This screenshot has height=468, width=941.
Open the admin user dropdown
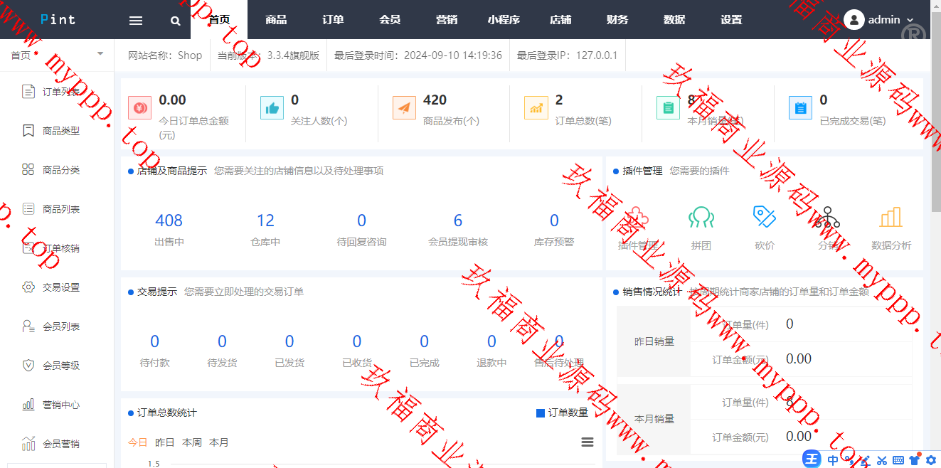tap(882, 20)
